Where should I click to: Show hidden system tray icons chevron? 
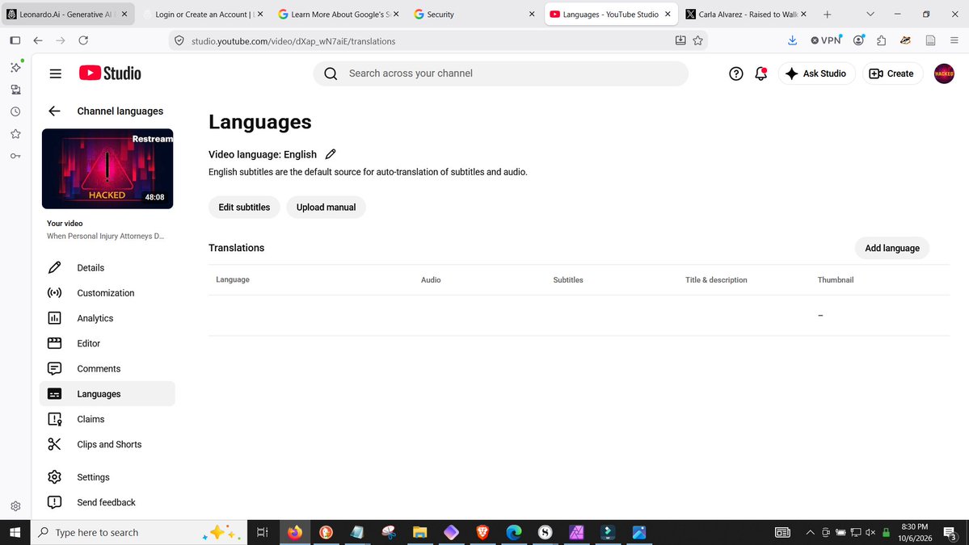click(810, 533)
